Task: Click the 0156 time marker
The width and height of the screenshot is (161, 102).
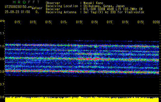Action: (x=94, y=22)
